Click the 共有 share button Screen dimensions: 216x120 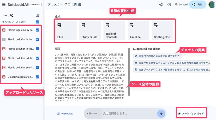click(197, 5)
